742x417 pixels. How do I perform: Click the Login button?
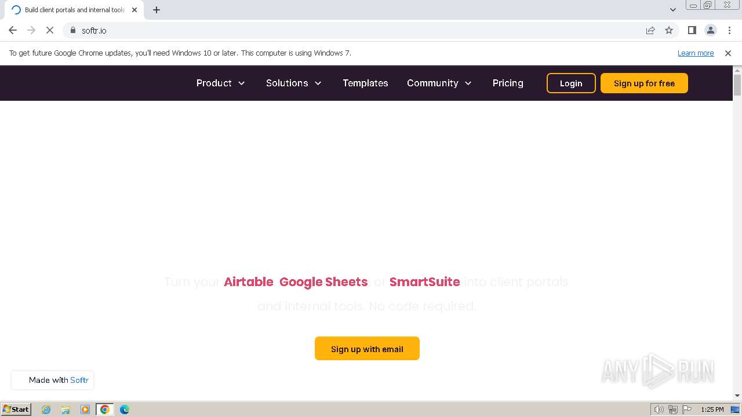click(x=571, y=83)
